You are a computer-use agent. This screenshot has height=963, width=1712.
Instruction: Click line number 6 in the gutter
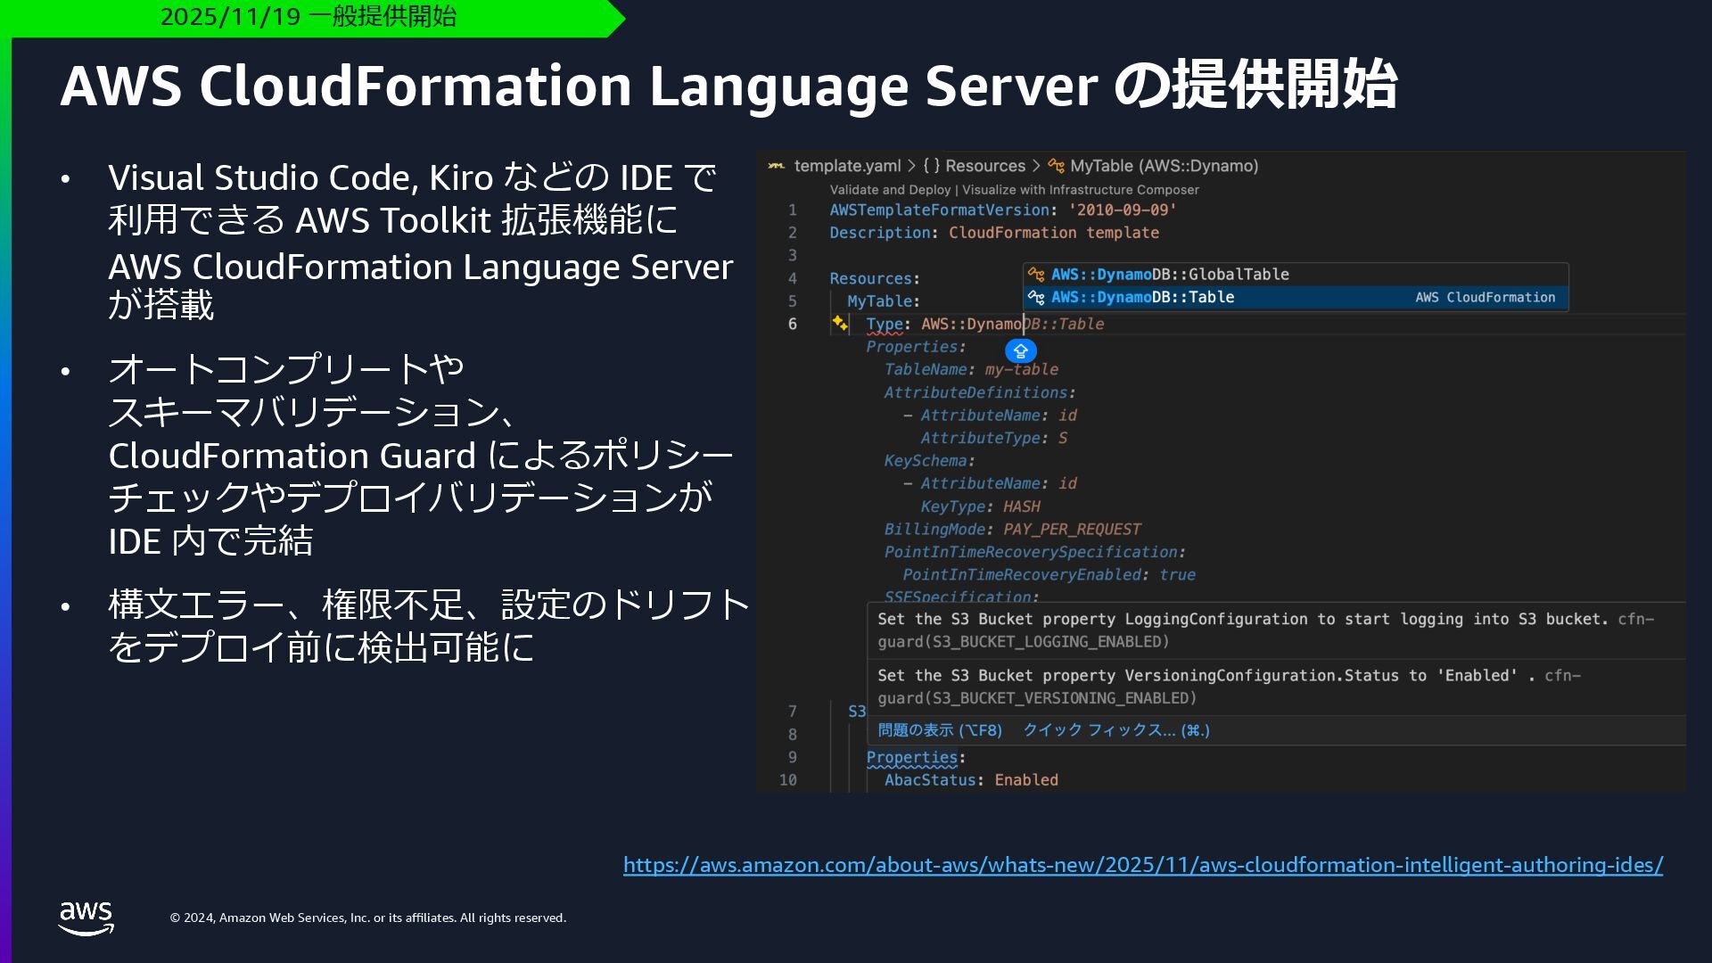pos(792,324)
